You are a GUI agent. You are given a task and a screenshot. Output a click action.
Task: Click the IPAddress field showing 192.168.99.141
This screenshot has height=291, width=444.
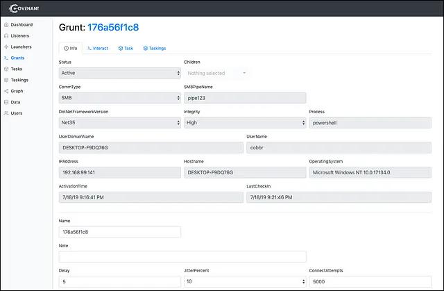tap(120, 172)
